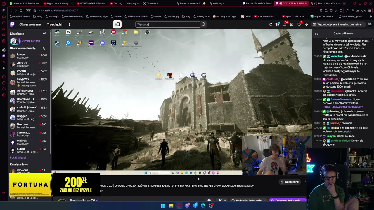The width and height of the screenshot is (374, 210).
Task: Open the Ważne jpg bookmarks folder
Action: click(171, 17)
